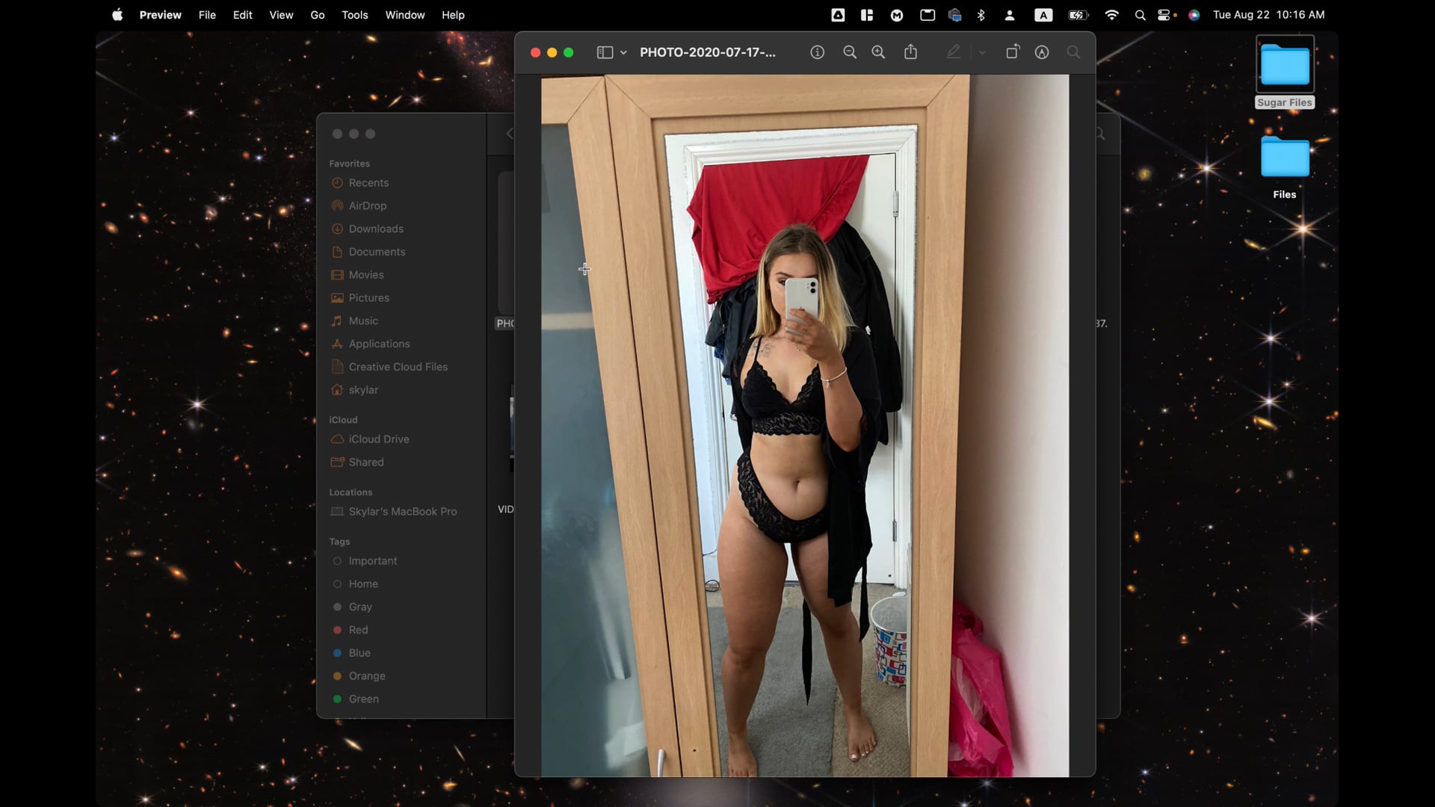The width and height of the screenshot is (1435, 807).
Task: Open Pictures in Finder sidebar
Action: [x=368, y=298]
